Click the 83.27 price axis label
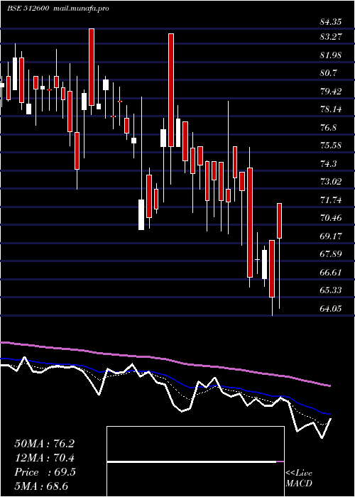 click(331, 37)
